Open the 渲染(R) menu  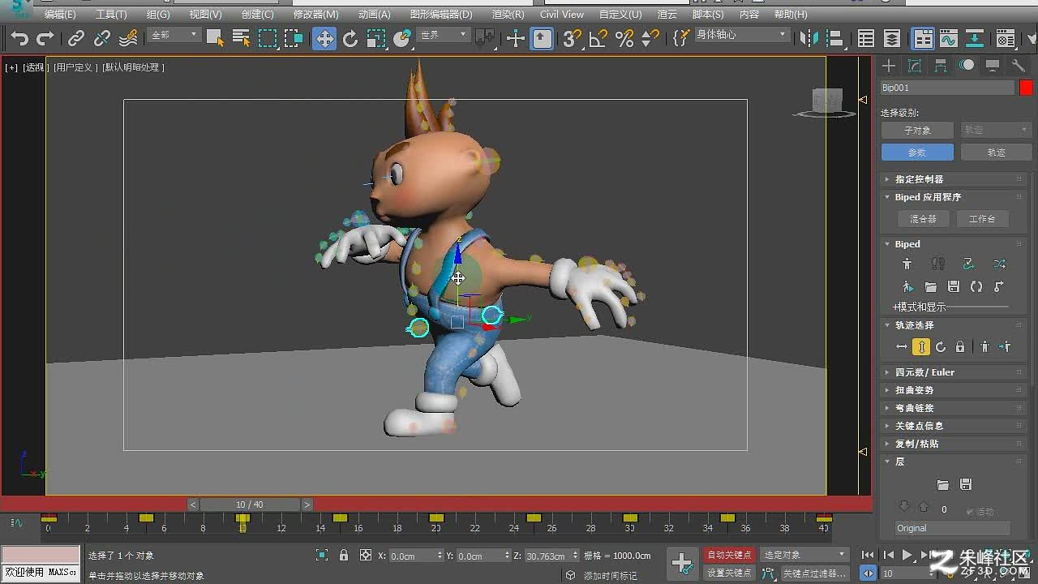[508, 14]
